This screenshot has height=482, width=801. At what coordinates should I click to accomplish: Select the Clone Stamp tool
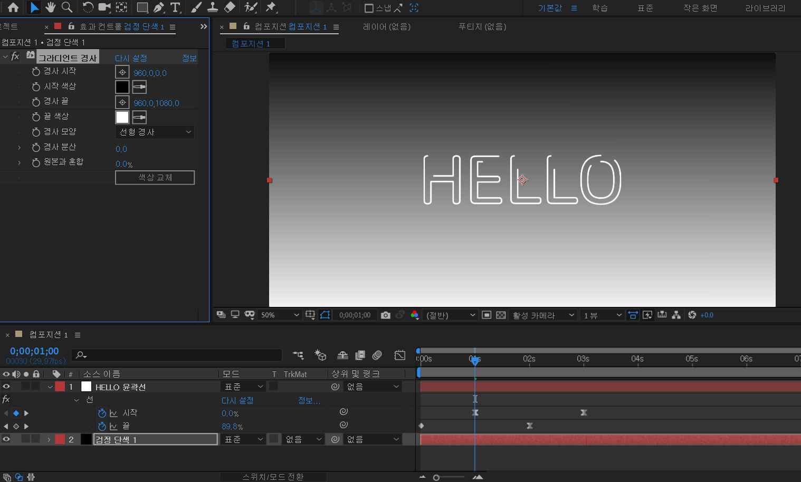pos(213,7)
